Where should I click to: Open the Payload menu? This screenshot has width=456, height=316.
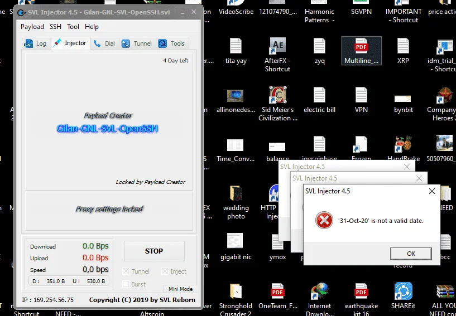click(32, 27)
